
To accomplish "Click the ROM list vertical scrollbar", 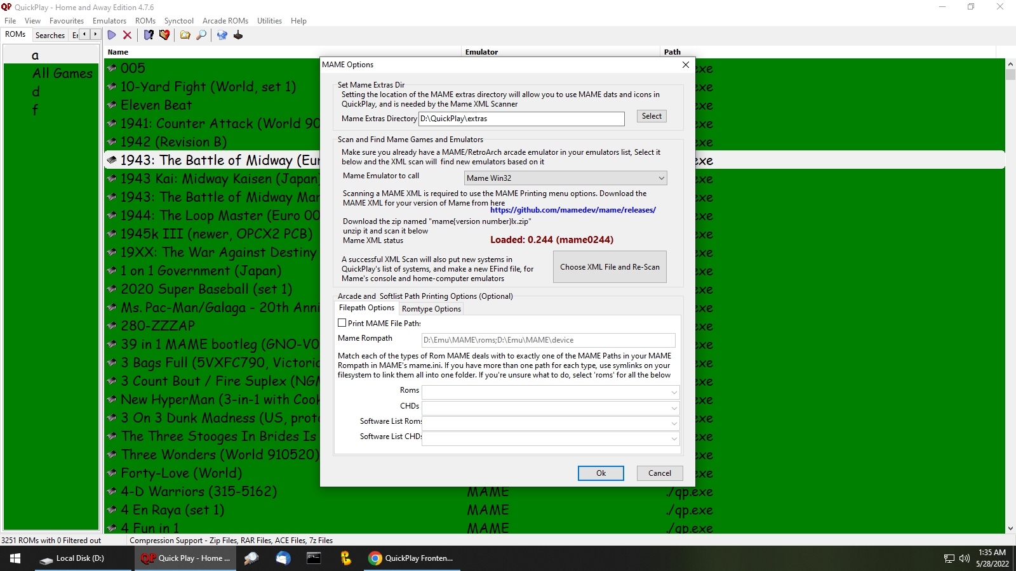I will (x=1010, y=296).
